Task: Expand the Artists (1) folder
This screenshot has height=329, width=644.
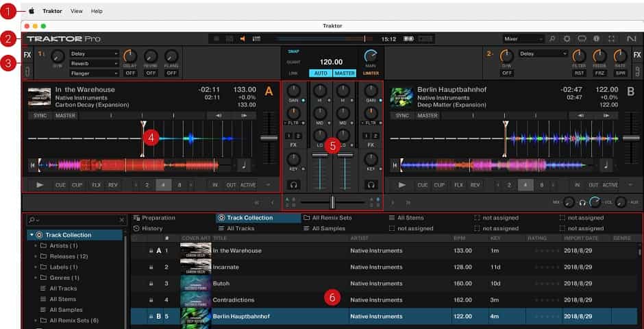Action: pyautogui.click(x=36, y=246)
